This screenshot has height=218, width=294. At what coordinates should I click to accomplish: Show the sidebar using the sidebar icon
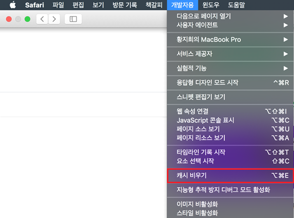point(73,19)
